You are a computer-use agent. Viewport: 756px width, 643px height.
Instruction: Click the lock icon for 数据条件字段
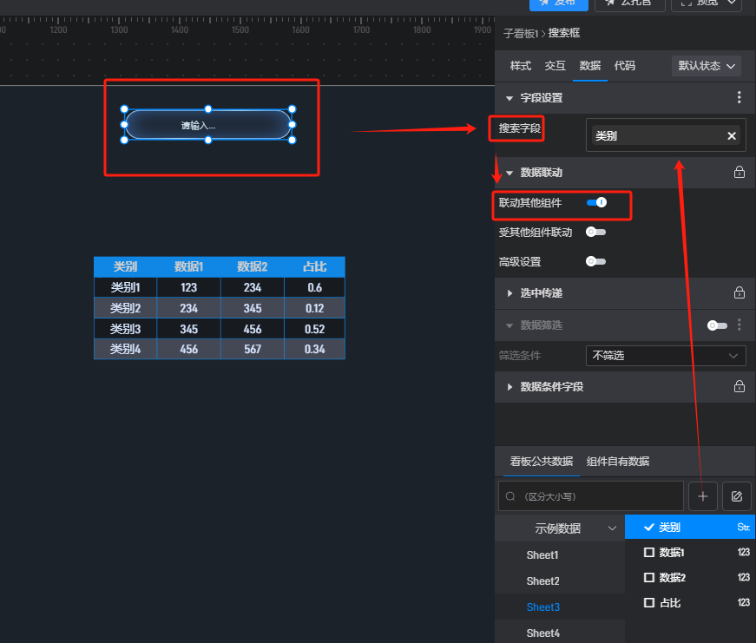click(x=740, y=386)
